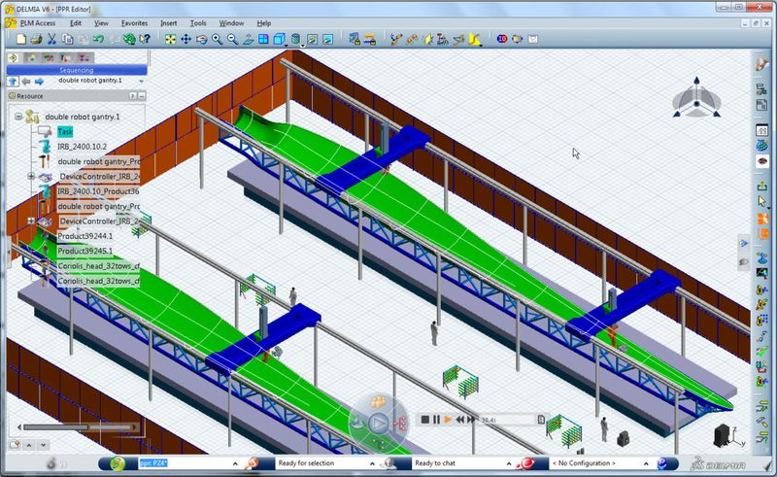Open the Help menu
Screen dimensions: 777x477
tap(263, 22)
